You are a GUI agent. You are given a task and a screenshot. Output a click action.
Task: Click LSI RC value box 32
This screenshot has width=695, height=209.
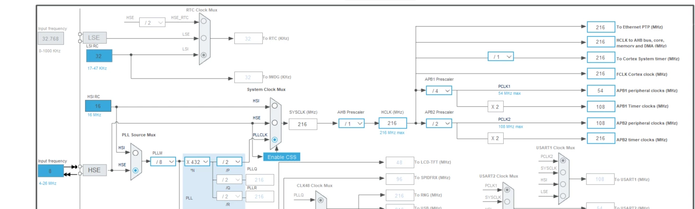point(99,56)
